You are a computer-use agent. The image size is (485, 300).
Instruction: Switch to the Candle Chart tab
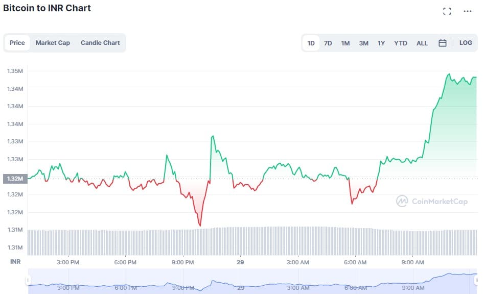[x=100, y=43]
